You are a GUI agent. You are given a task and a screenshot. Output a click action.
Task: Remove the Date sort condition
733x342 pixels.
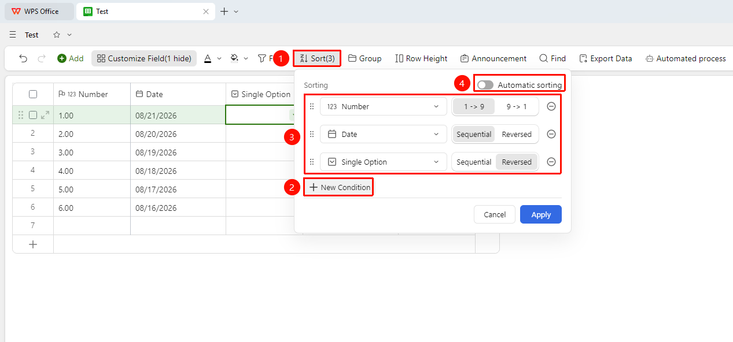point(551,134)
